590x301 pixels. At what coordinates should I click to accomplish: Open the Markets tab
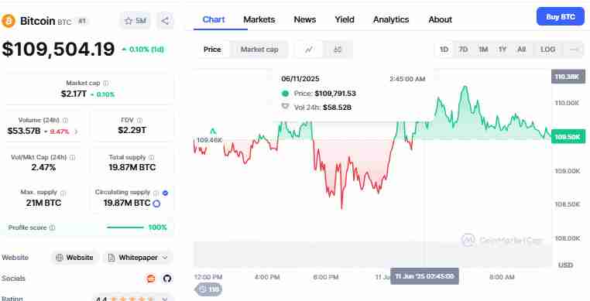click(x=259, y=19)
